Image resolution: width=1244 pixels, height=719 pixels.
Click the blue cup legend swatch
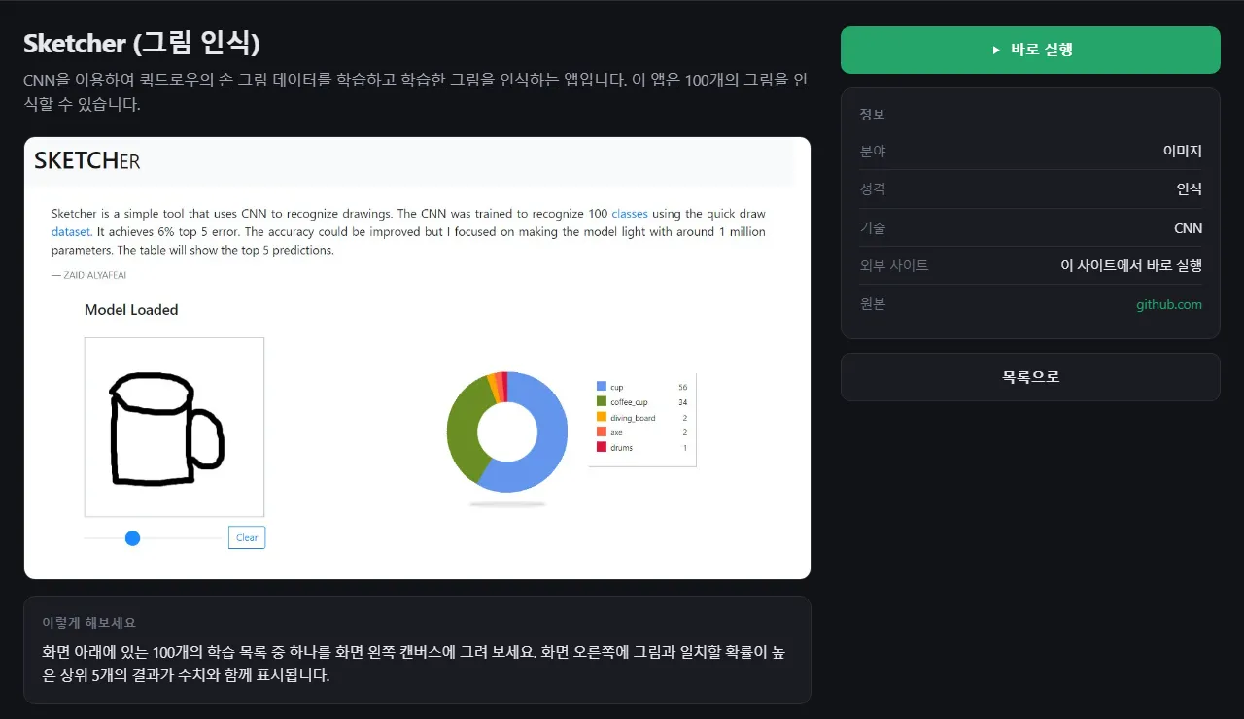[x=602, y=387]
